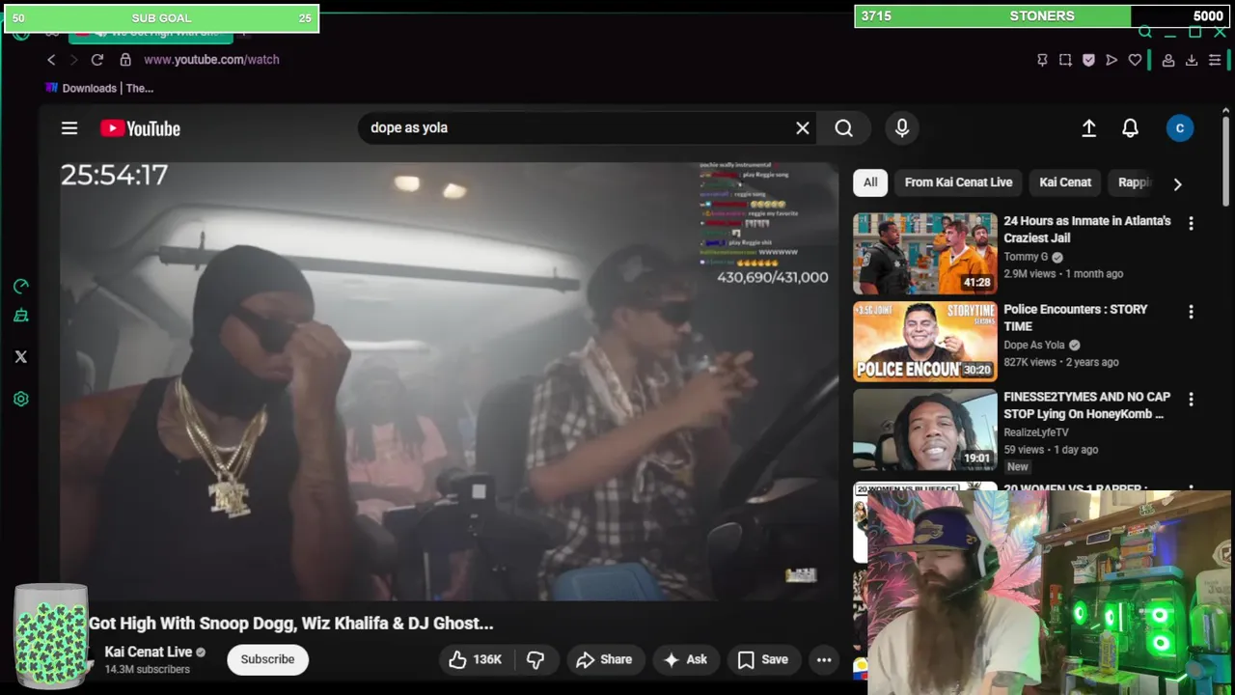Select the From Kai Cenat Live chip

958,182
